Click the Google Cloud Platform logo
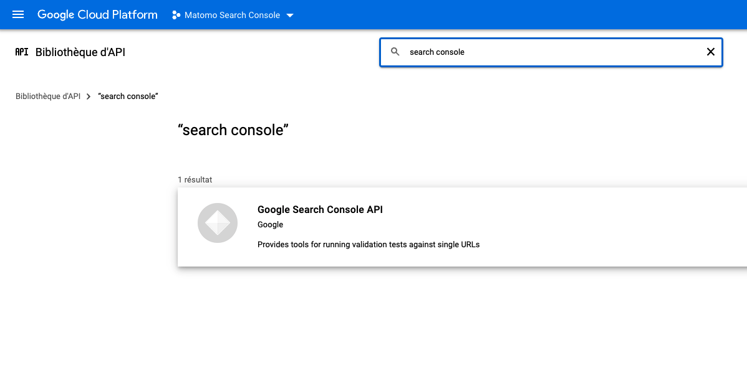 point(97,14)
